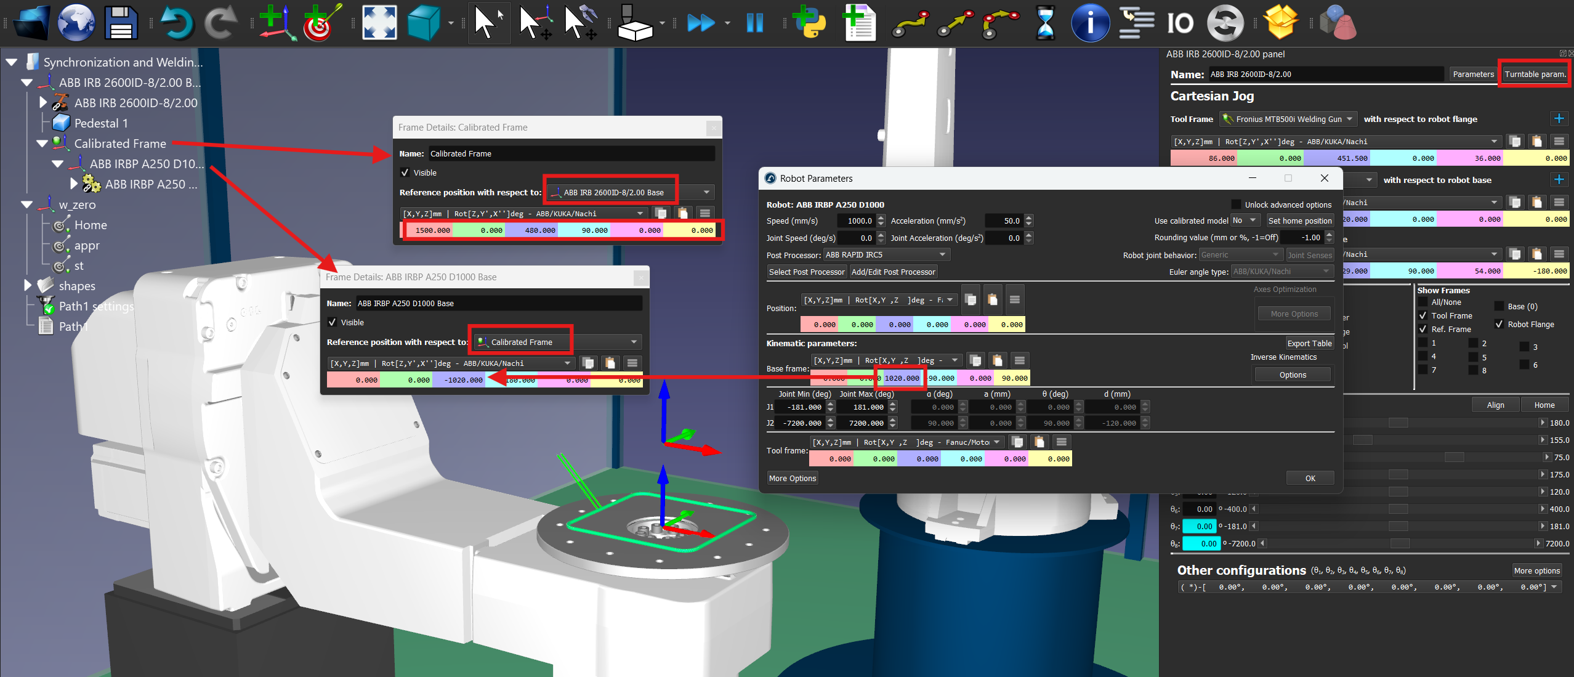Click the Add target icon

pyautogui.click(x=321, y=23)
